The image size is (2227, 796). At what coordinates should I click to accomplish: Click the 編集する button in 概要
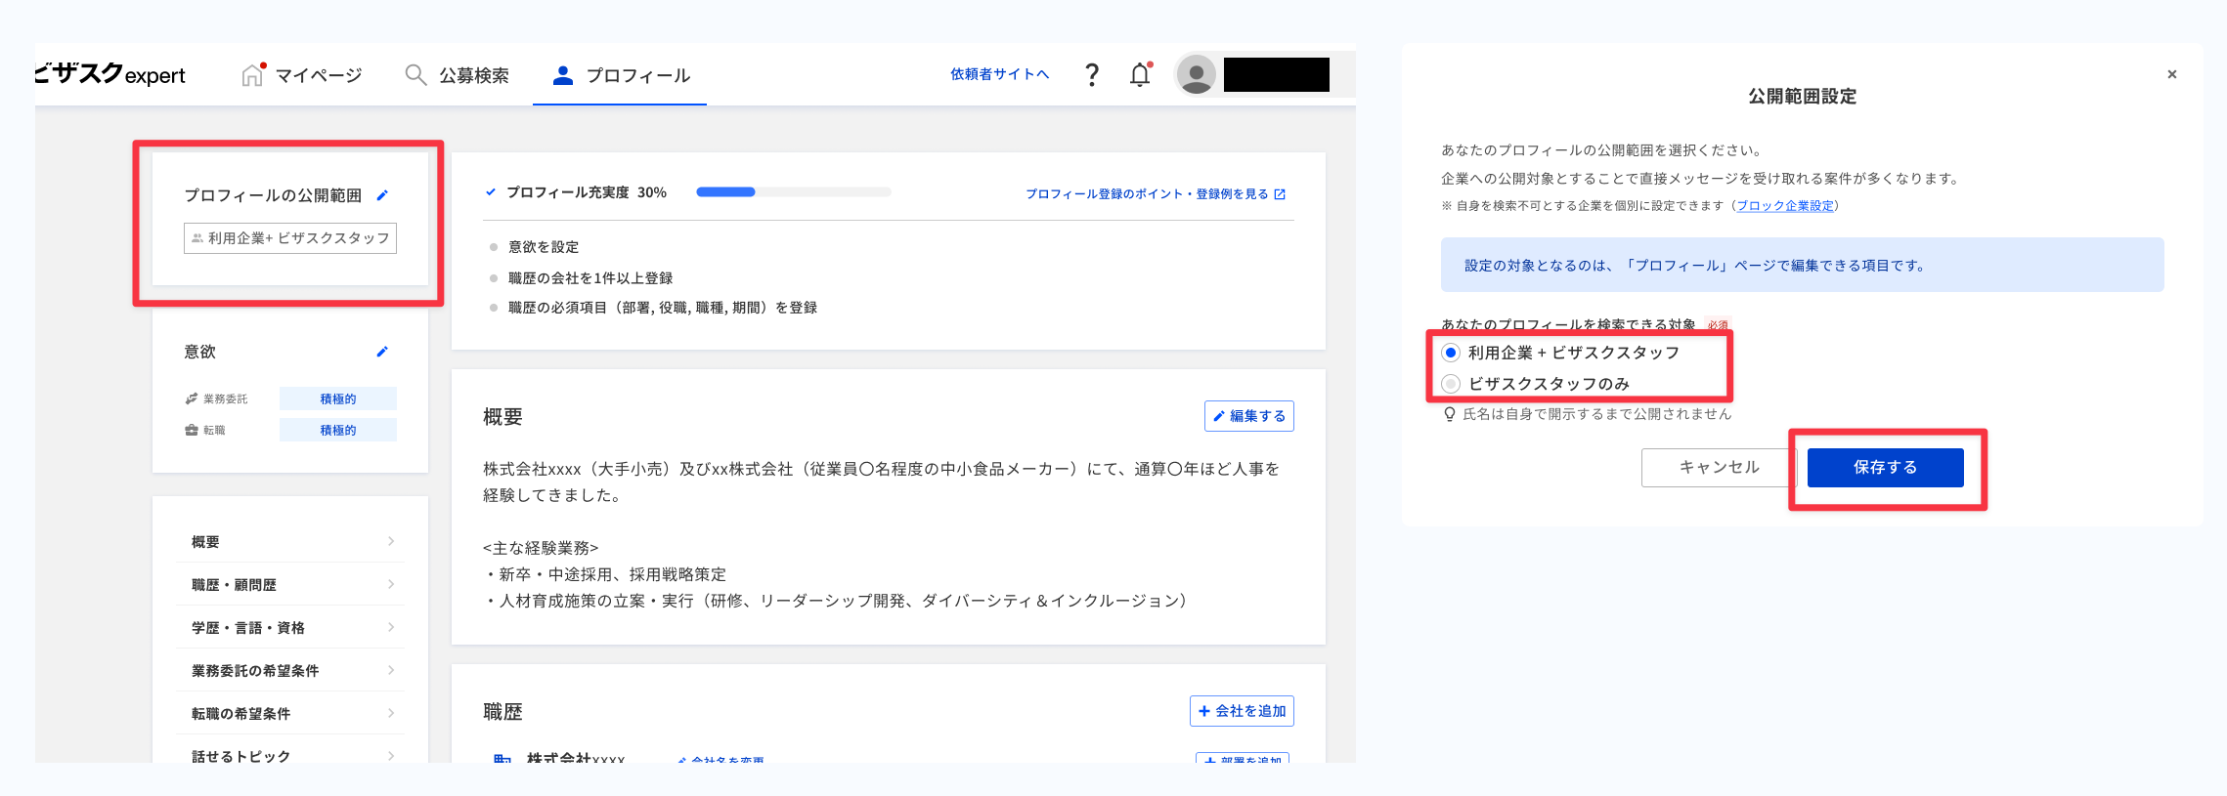click(1248, 416)
